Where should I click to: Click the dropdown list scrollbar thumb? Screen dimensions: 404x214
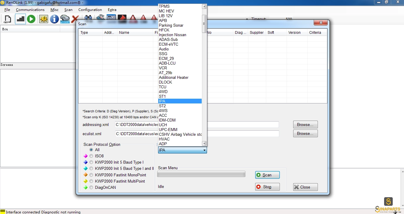click(204, 23)
